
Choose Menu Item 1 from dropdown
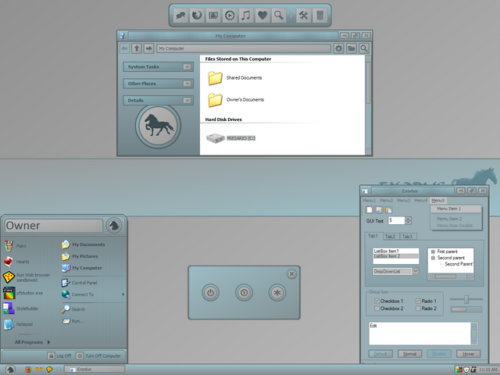tap(456, 209)
